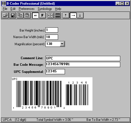Viewport: 131px width, 123px height.
Task: Click the 'Narrow Bar Width (mils)' label
Action: point(28,37)
